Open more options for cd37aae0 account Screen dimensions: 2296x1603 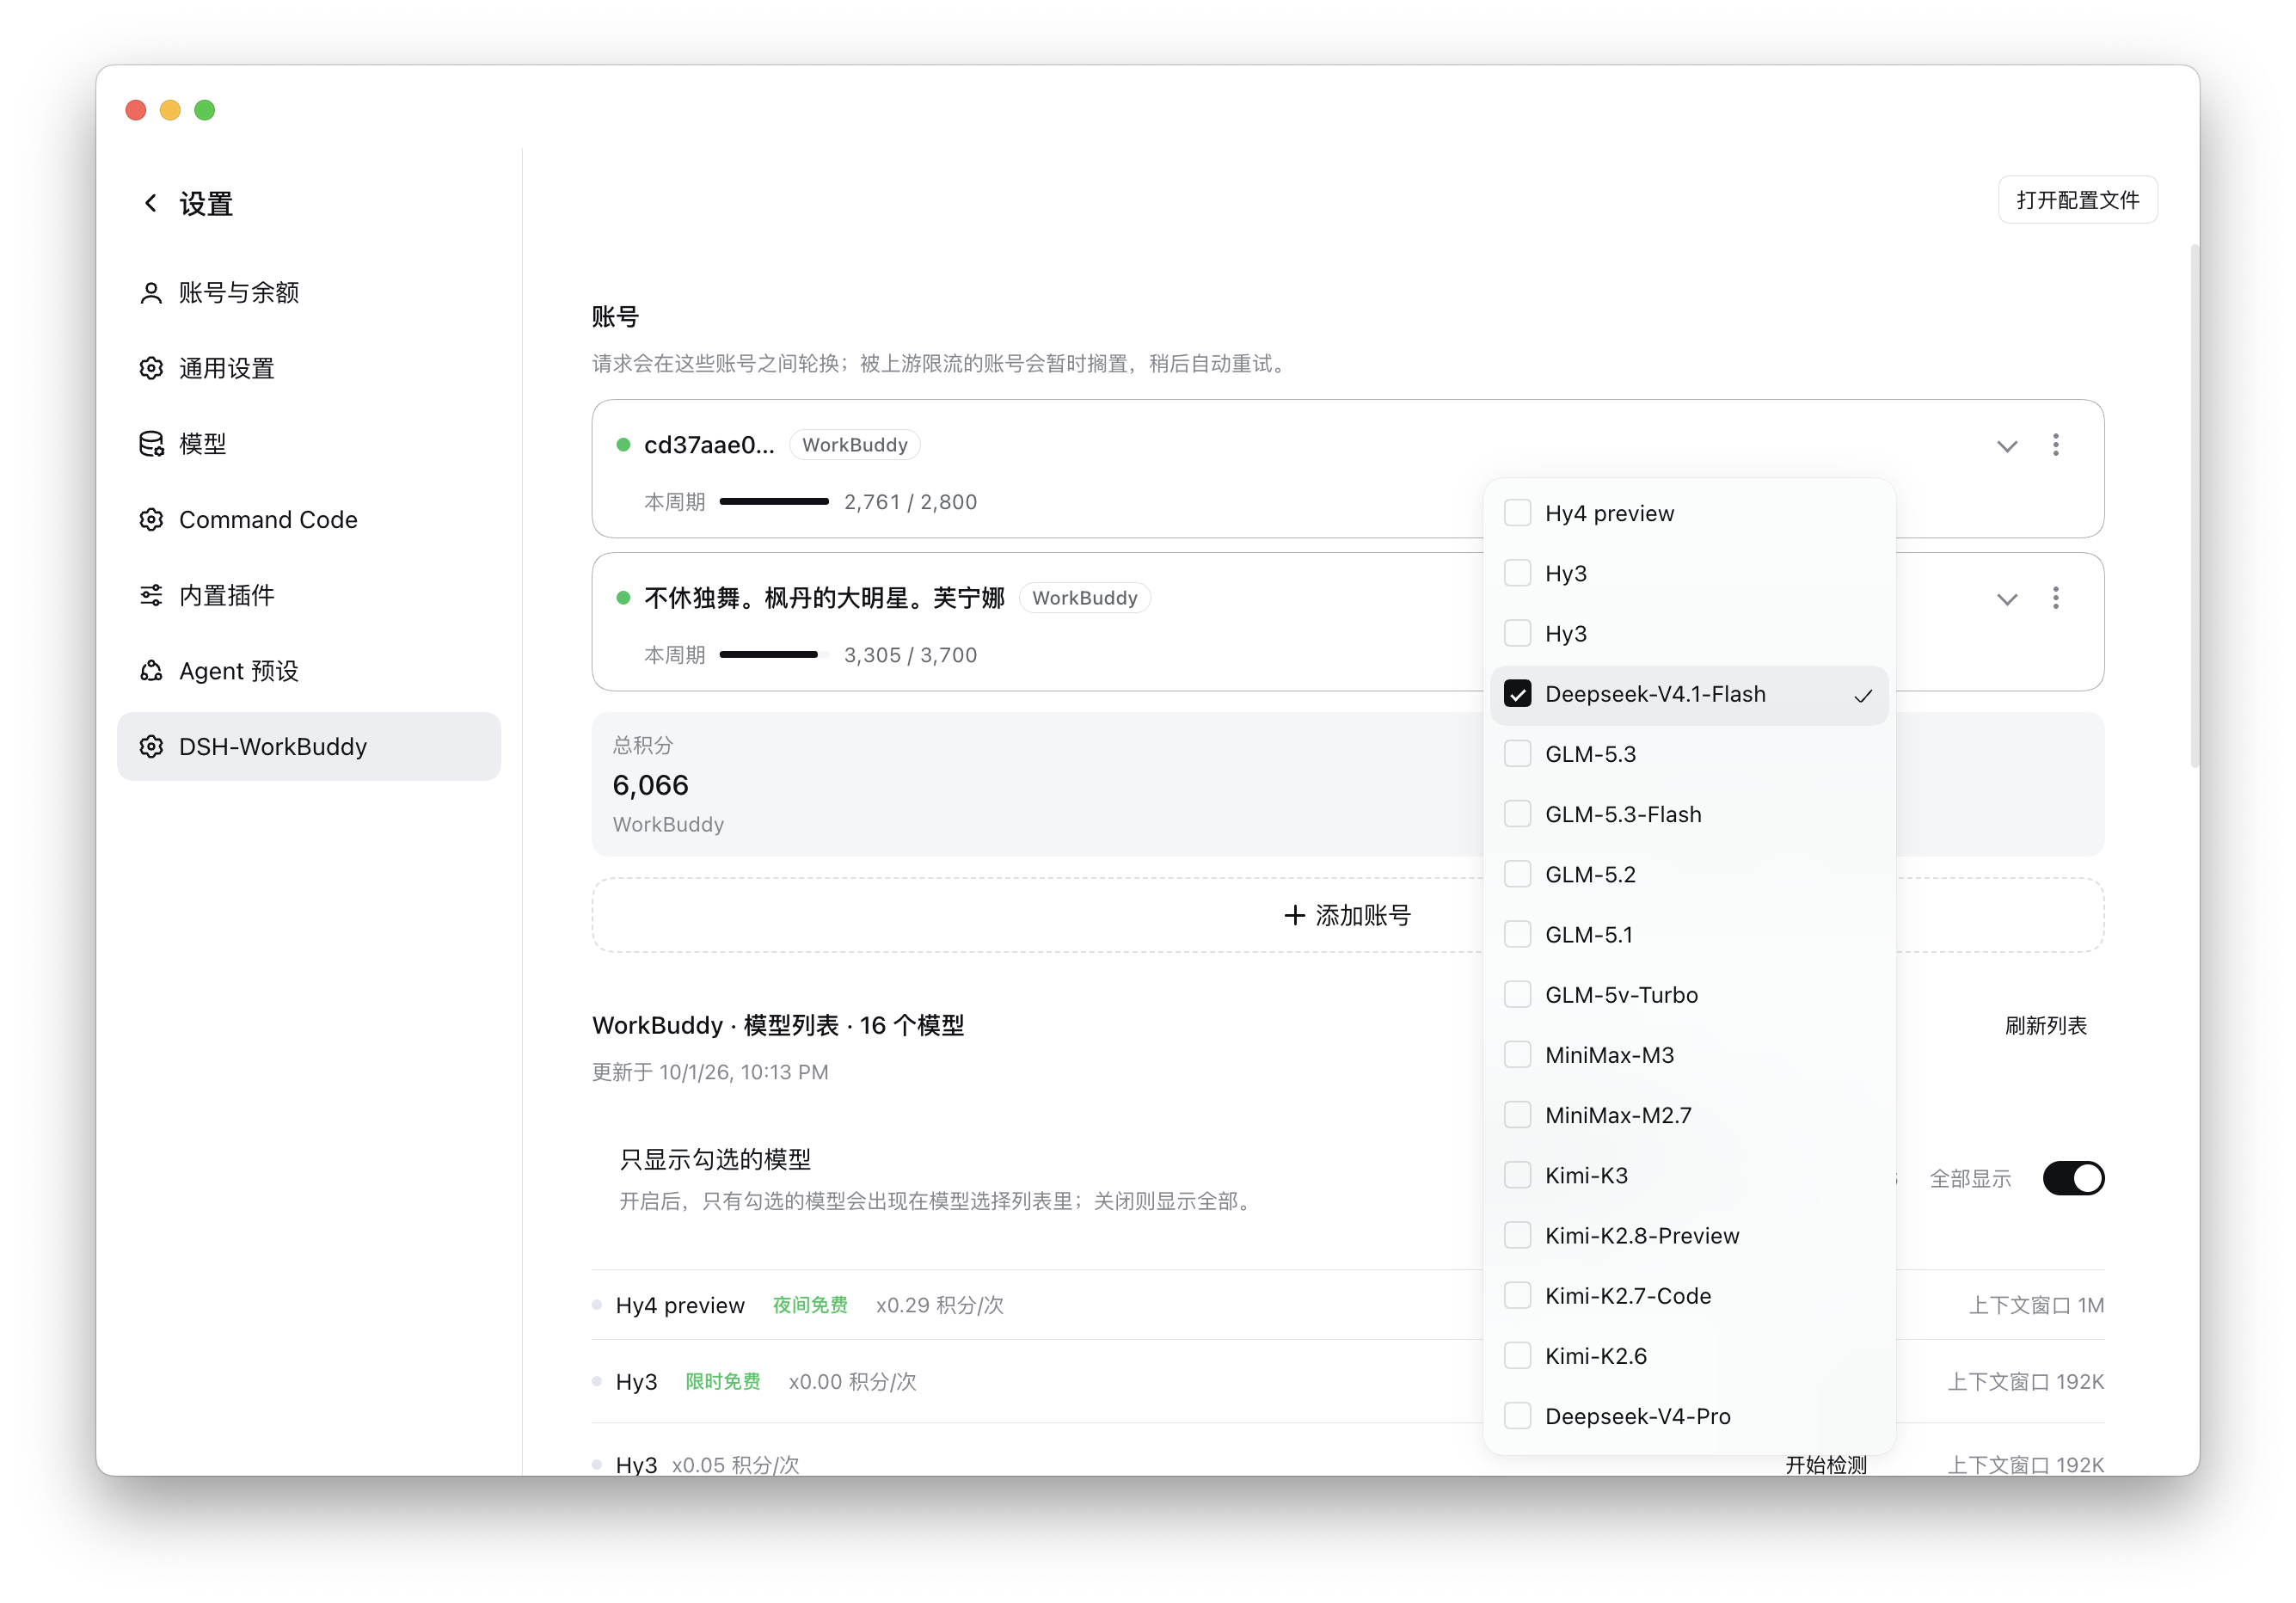pyautogui.click(x=2056, y=445)
